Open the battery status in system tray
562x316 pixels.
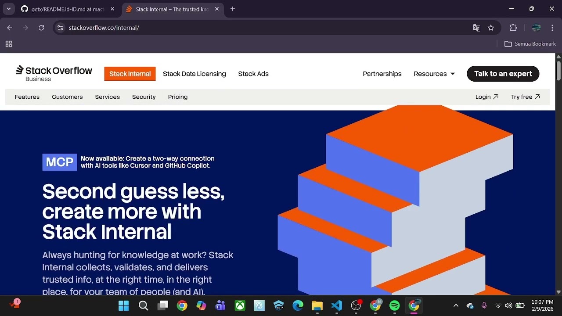(x=520, y=305)
